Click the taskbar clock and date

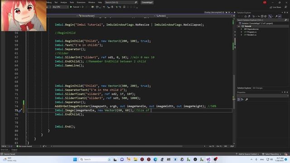280,159
